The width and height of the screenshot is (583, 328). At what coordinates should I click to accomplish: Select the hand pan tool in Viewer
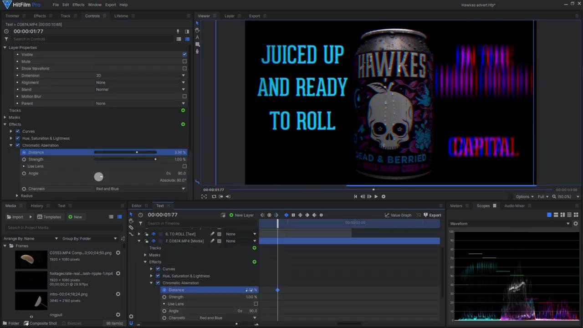click(x=197, y=30)
